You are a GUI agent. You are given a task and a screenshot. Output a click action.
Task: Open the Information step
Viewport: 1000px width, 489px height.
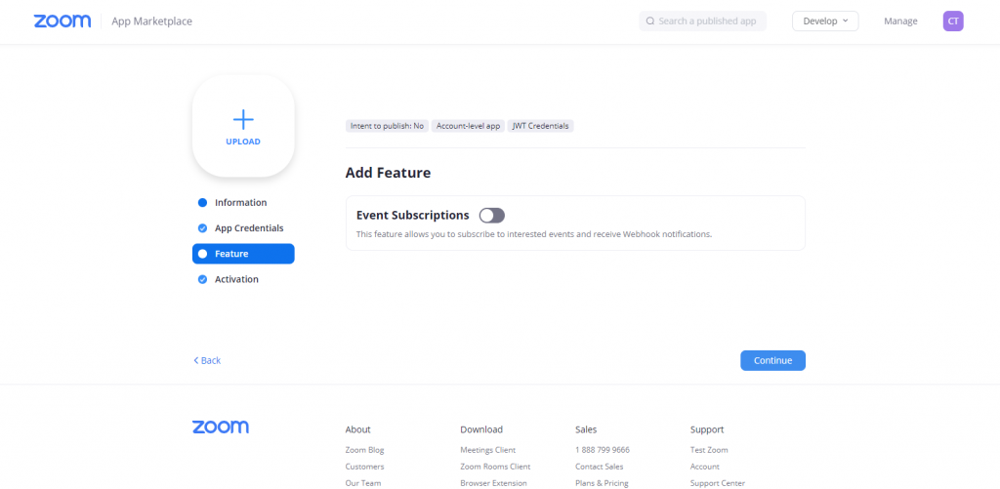240,203
